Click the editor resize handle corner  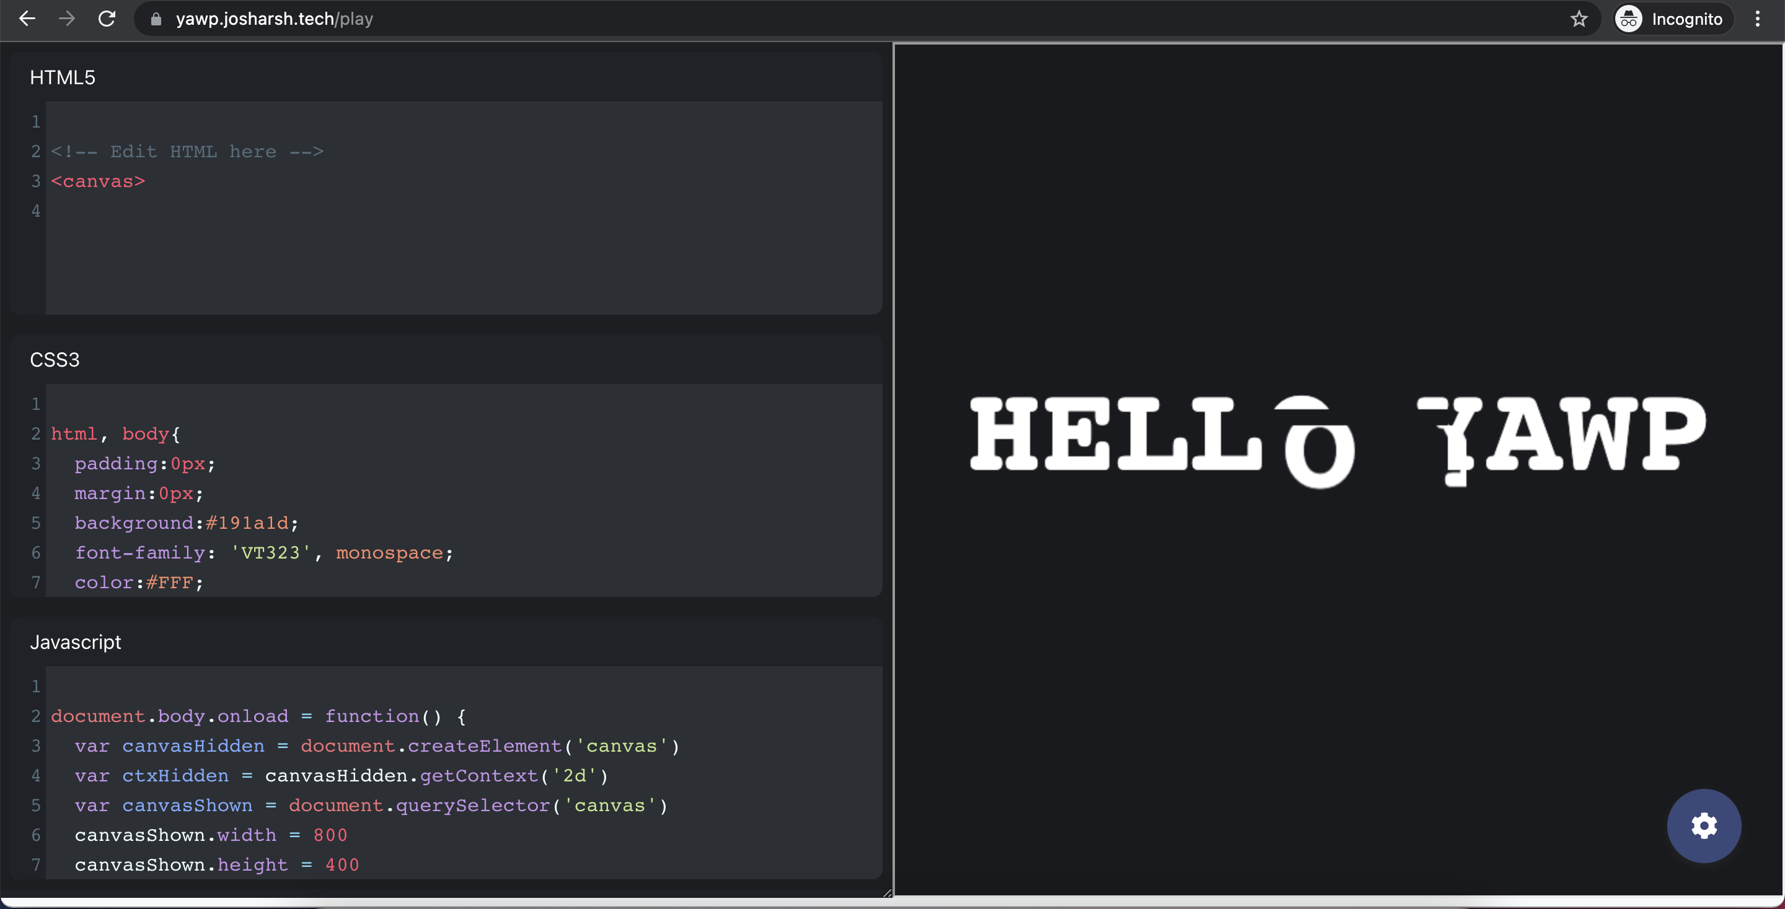[x=887, y=893]
